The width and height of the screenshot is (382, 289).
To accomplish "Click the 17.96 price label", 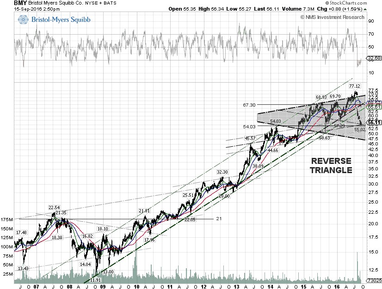I will click(x=149, y=240).
